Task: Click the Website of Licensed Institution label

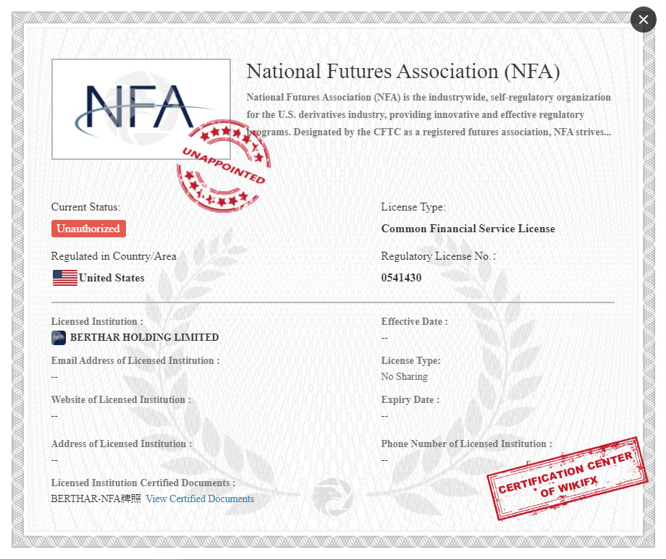Action: [121, 399]
